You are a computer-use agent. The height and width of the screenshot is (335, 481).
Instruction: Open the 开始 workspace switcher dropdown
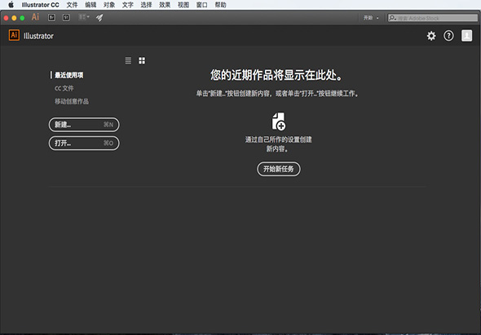coord(371,18)
